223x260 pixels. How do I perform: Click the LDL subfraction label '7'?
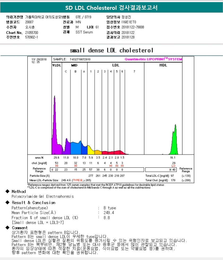pos(134,72)
